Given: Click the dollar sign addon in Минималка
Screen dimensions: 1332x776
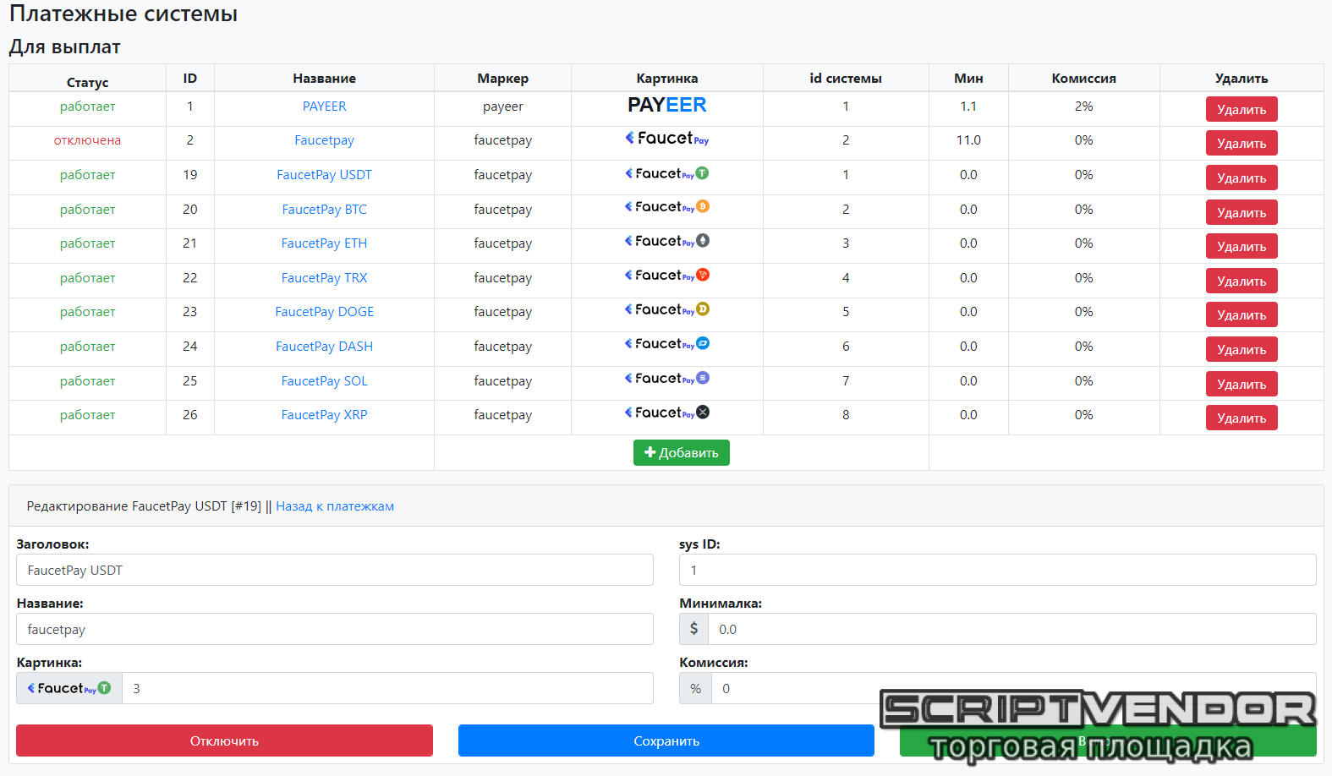Looking at the screenshot, I should (693, 629).
